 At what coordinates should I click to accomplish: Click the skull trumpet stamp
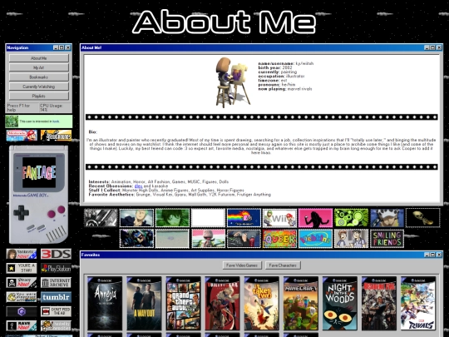pyautogui.click(x=423, y=218)
